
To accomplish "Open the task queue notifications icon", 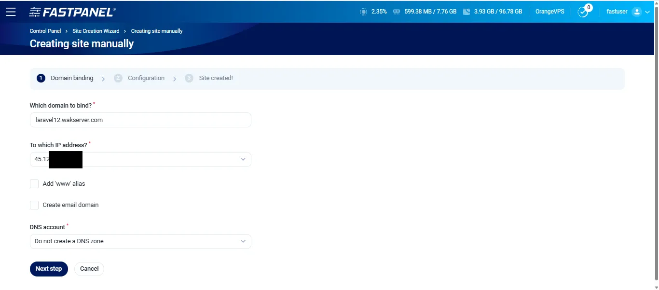I will (583, 12).
